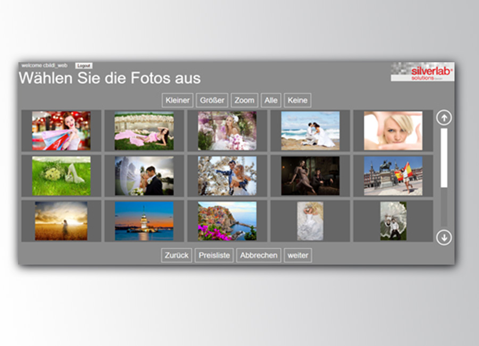Select the colorful coastal village photo
Image resolution: width=479 pixels, height=346 pixels.
pos(227,221)
